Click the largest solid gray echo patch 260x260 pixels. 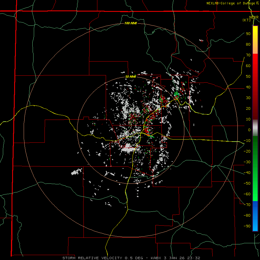[x=128, y=149]
